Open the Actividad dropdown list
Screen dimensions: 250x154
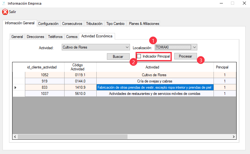[127, 47]
